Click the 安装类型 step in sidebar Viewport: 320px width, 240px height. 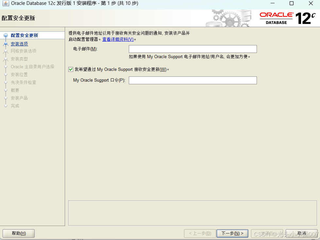pos(19,59)
